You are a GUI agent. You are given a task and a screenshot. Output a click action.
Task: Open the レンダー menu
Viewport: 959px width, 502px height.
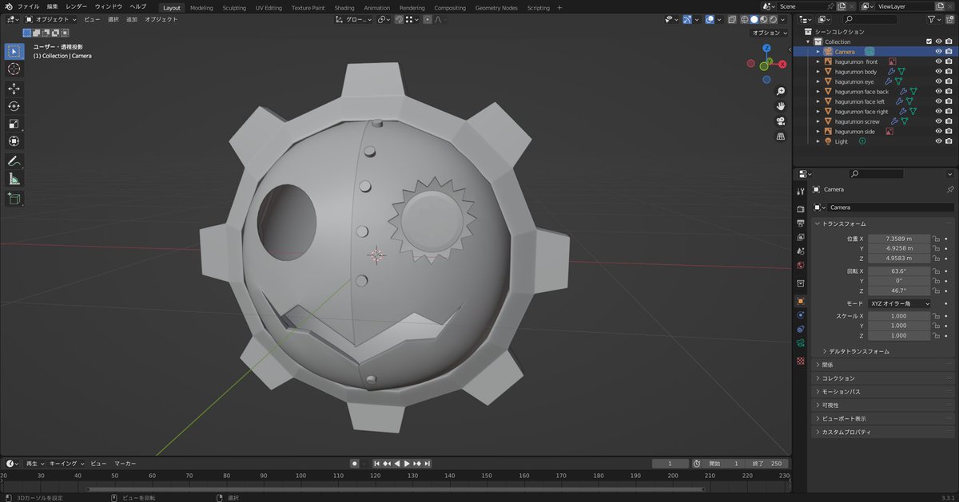(x=77, y=6)
